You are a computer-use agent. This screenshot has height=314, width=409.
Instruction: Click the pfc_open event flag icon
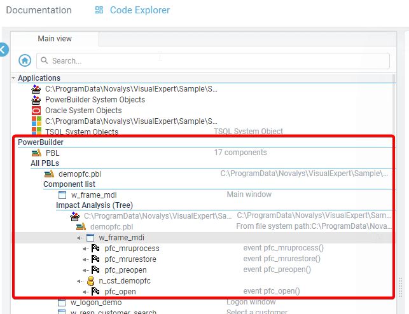95,291
